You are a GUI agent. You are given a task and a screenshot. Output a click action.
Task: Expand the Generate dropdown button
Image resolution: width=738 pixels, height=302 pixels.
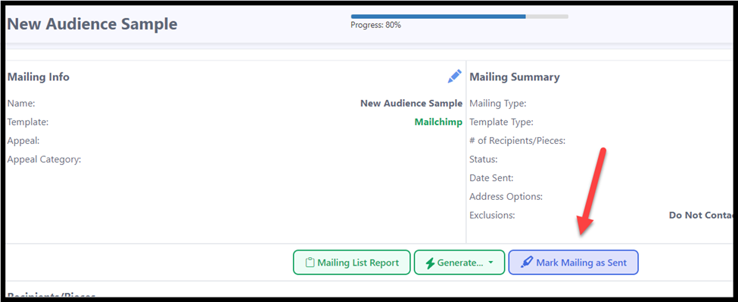[x=459, y=263]
